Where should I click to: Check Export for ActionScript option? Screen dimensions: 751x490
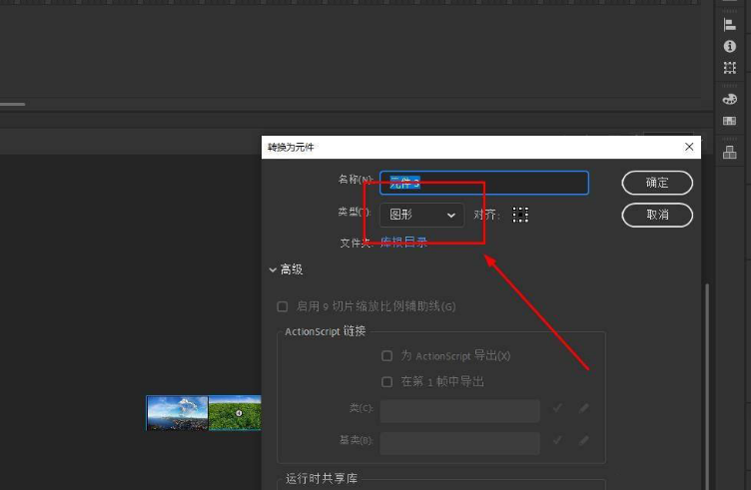click(386, 356)
